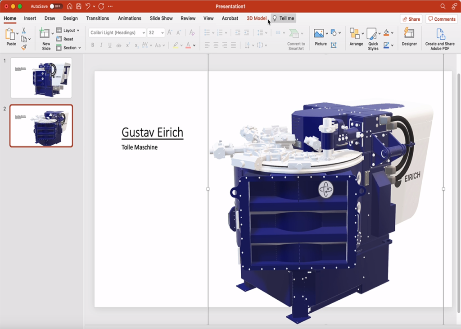
Task: Click the 3D rotate handle on the model
Action: pos(326,189)
